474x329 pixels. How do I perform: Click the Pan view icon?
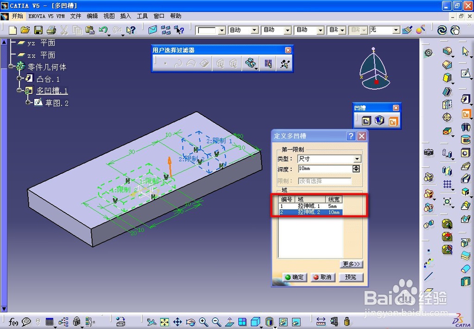177,322
